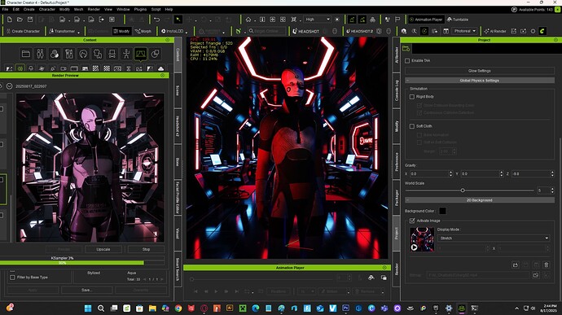Viewport: 562px width, 315px height.
Task: Click the AI Render toolbar button
Action: (495, 31)
